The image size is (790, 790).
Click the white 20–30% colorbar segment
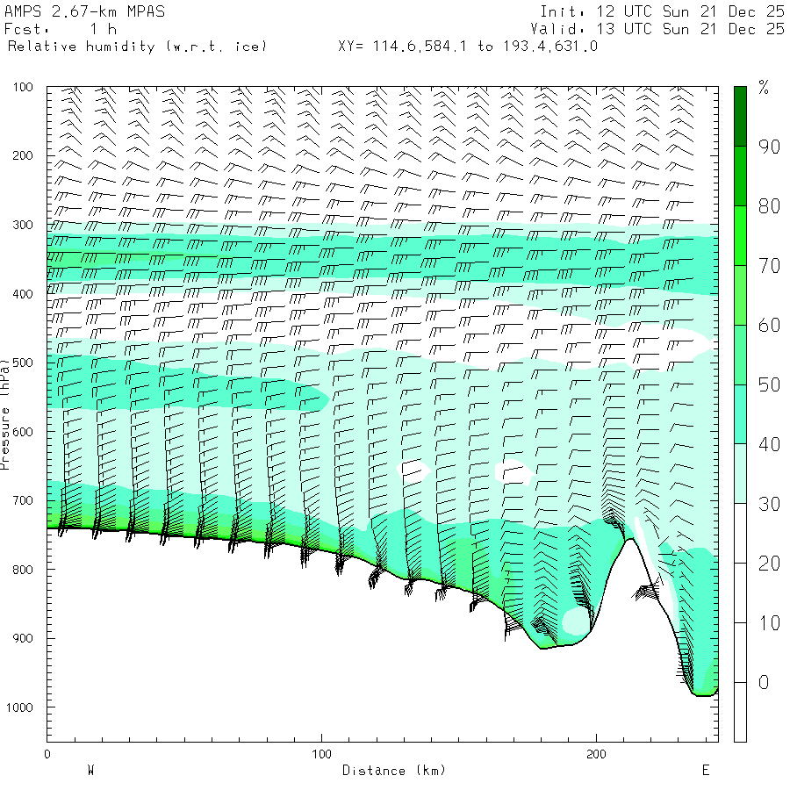pyautogui.click(x=740, y=534)
